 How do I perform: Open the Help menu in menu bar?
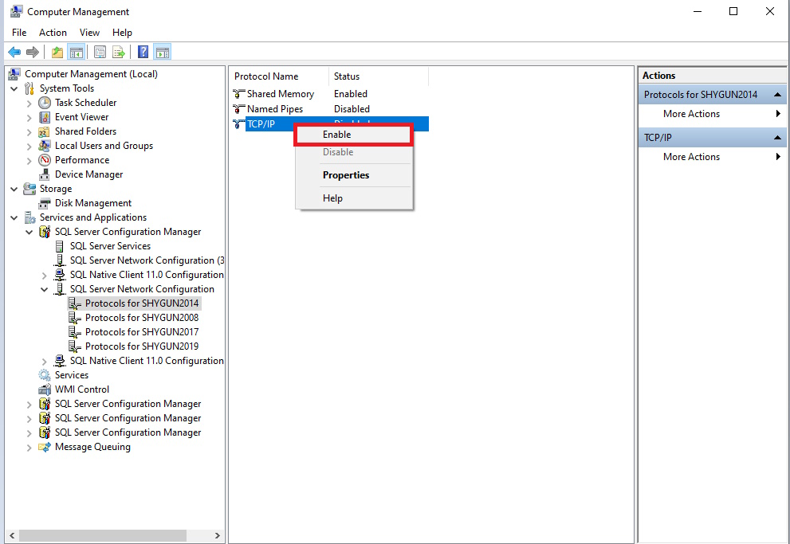click(122, 32)
